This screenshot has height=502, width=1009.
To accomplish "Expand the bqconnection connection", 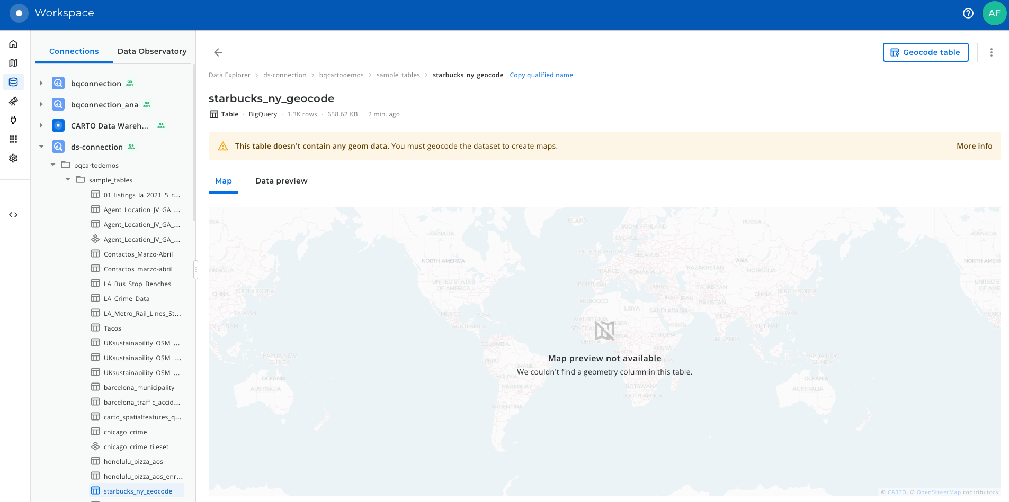I will point(41,83).
